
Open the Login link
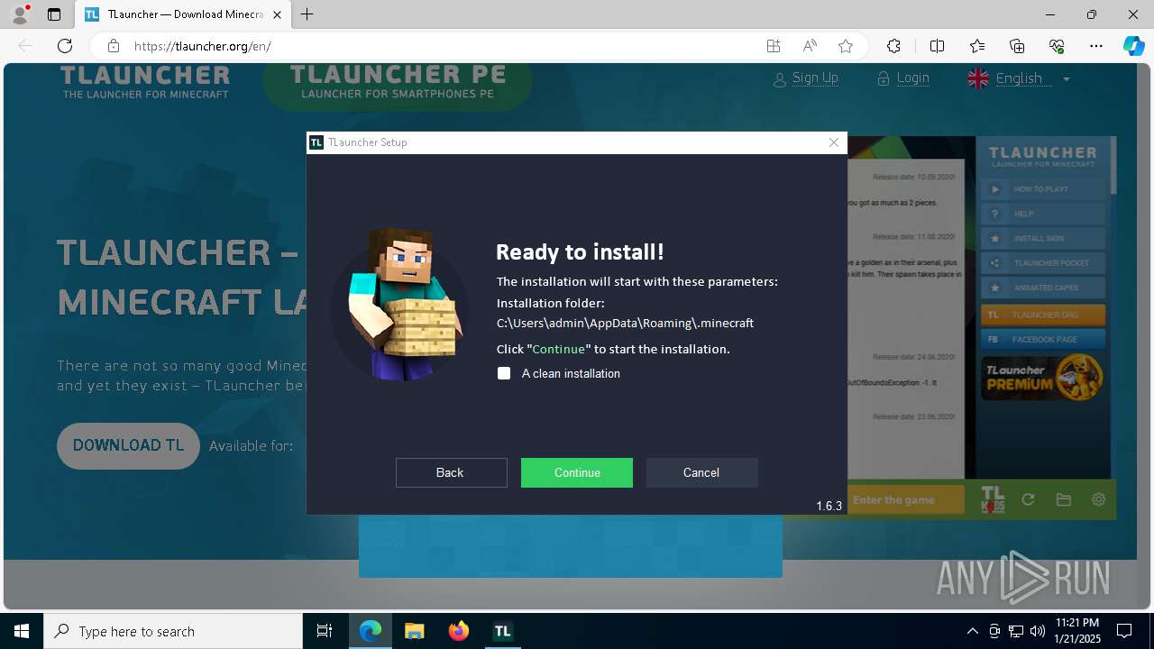[x=912, y=78]
